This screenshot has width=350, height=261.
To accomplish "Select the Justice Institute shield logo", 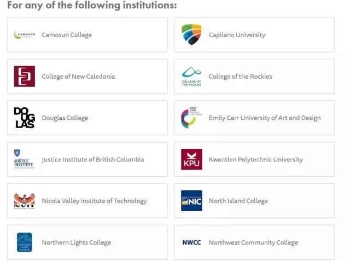I will pyautogui.click(x=24, y=159).
